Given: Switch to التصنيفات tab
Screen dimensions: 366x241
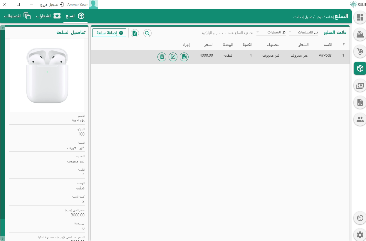Looking at the screenshot, I should (17, 16).
